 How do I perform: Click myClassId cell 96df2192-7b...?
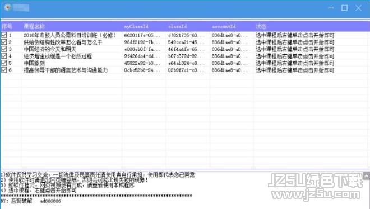(x=142, y=42)
